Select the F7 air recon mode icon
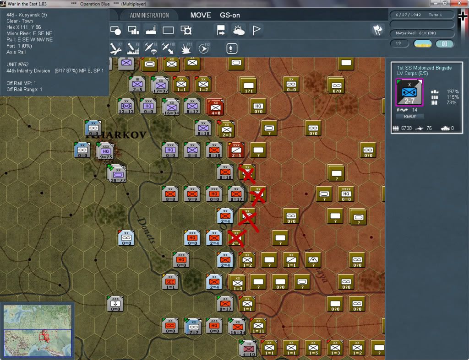Screen dimensions: 469x360 click(116, 48)
